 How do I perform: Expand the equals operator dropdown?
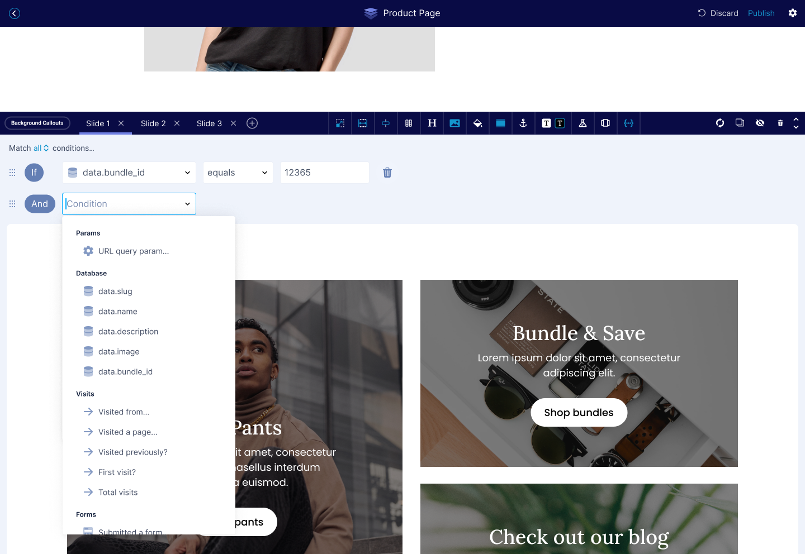[x=238, y=173]
